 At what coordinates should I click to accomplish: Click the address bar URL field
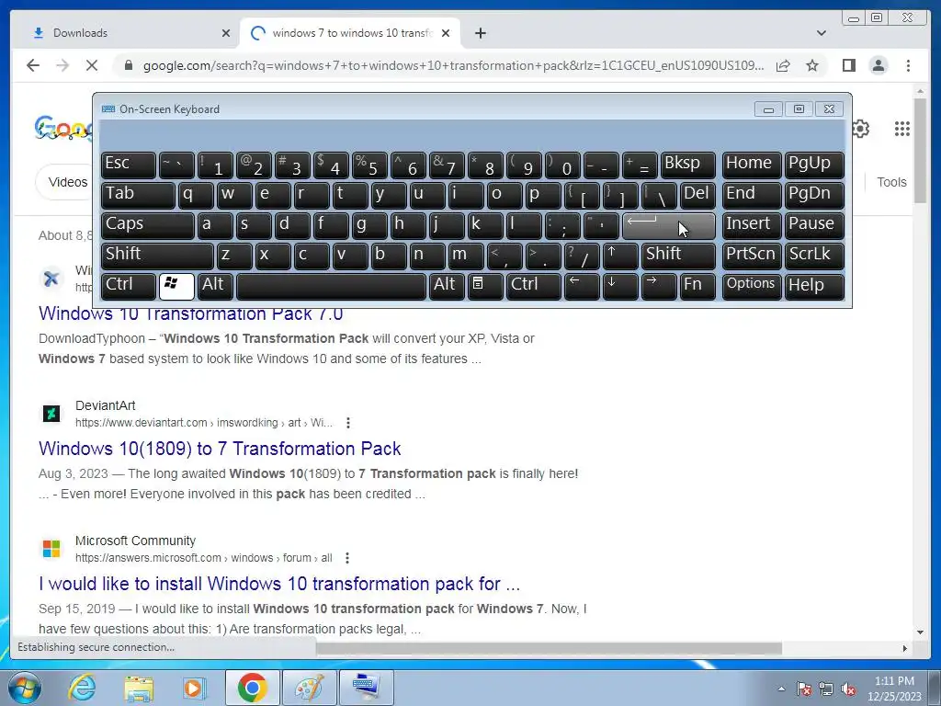[453, 65]
